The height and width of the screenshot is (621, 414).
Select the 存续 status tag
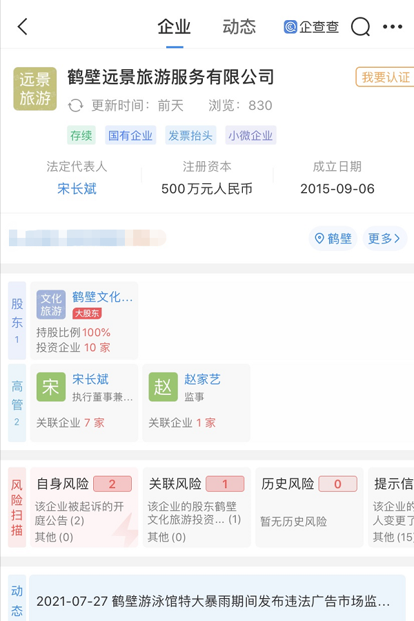point(81,136)
